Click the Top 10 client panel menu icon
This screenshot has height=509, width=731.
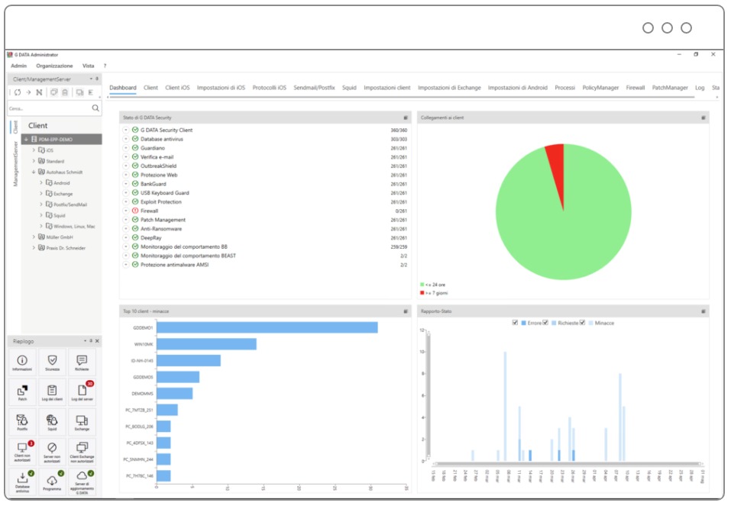point(406,311)
